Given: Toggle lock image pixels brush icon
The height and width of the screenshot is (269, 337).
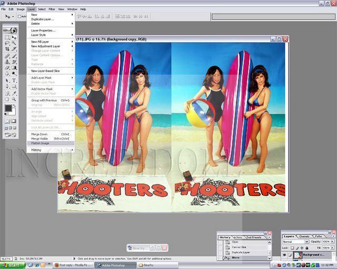Looking at the screenshot, I should 297,248.
